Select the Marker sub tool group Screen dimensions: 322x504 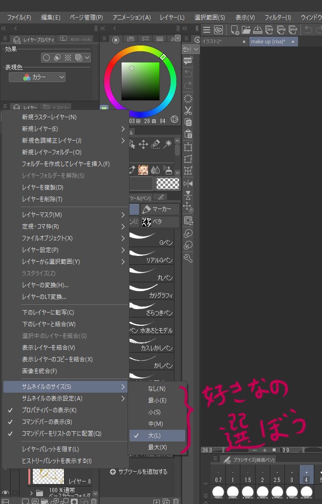(160, 209)
